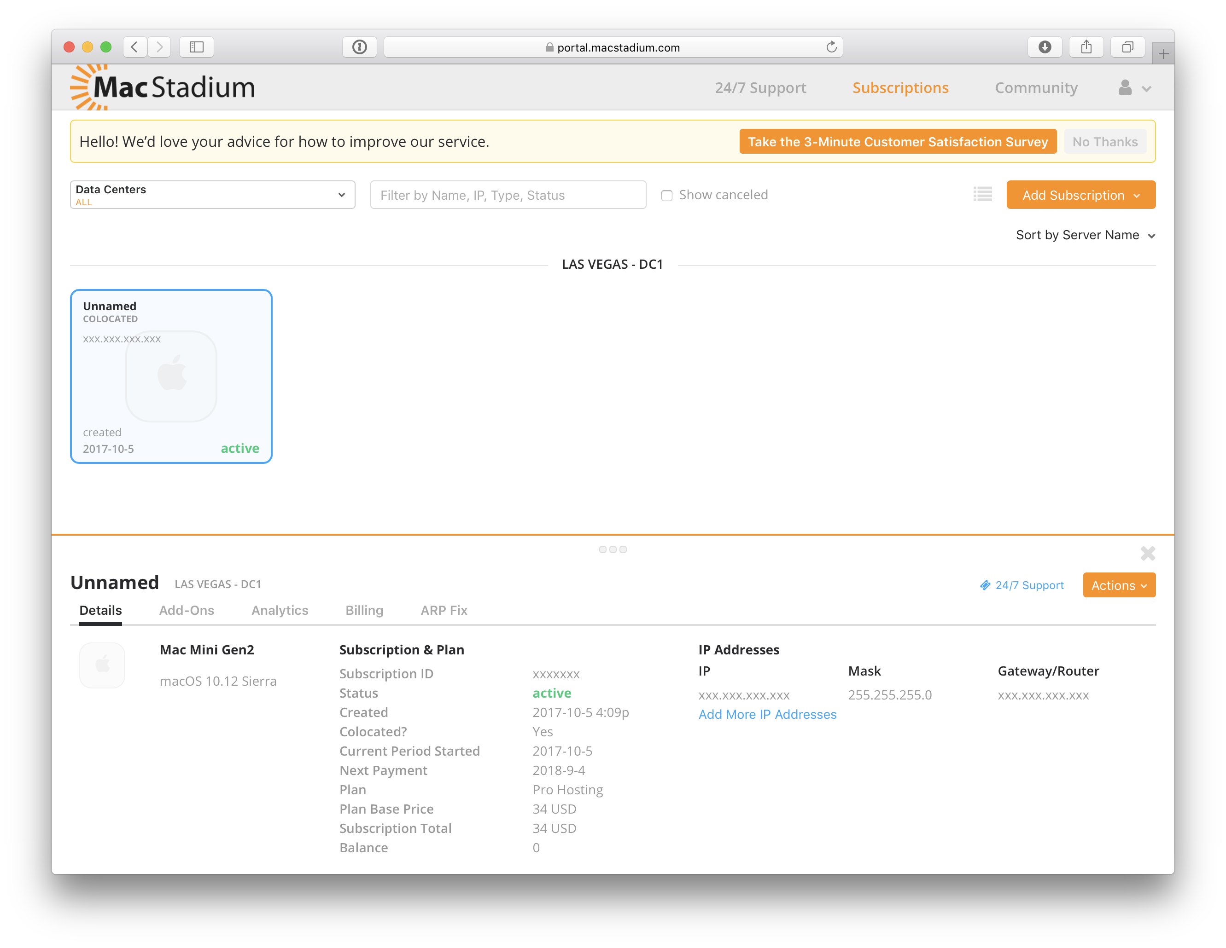The image size is (1226, 948).
Task: Click the macOS 10.12 Sierra label
Action: coord(218,681)
